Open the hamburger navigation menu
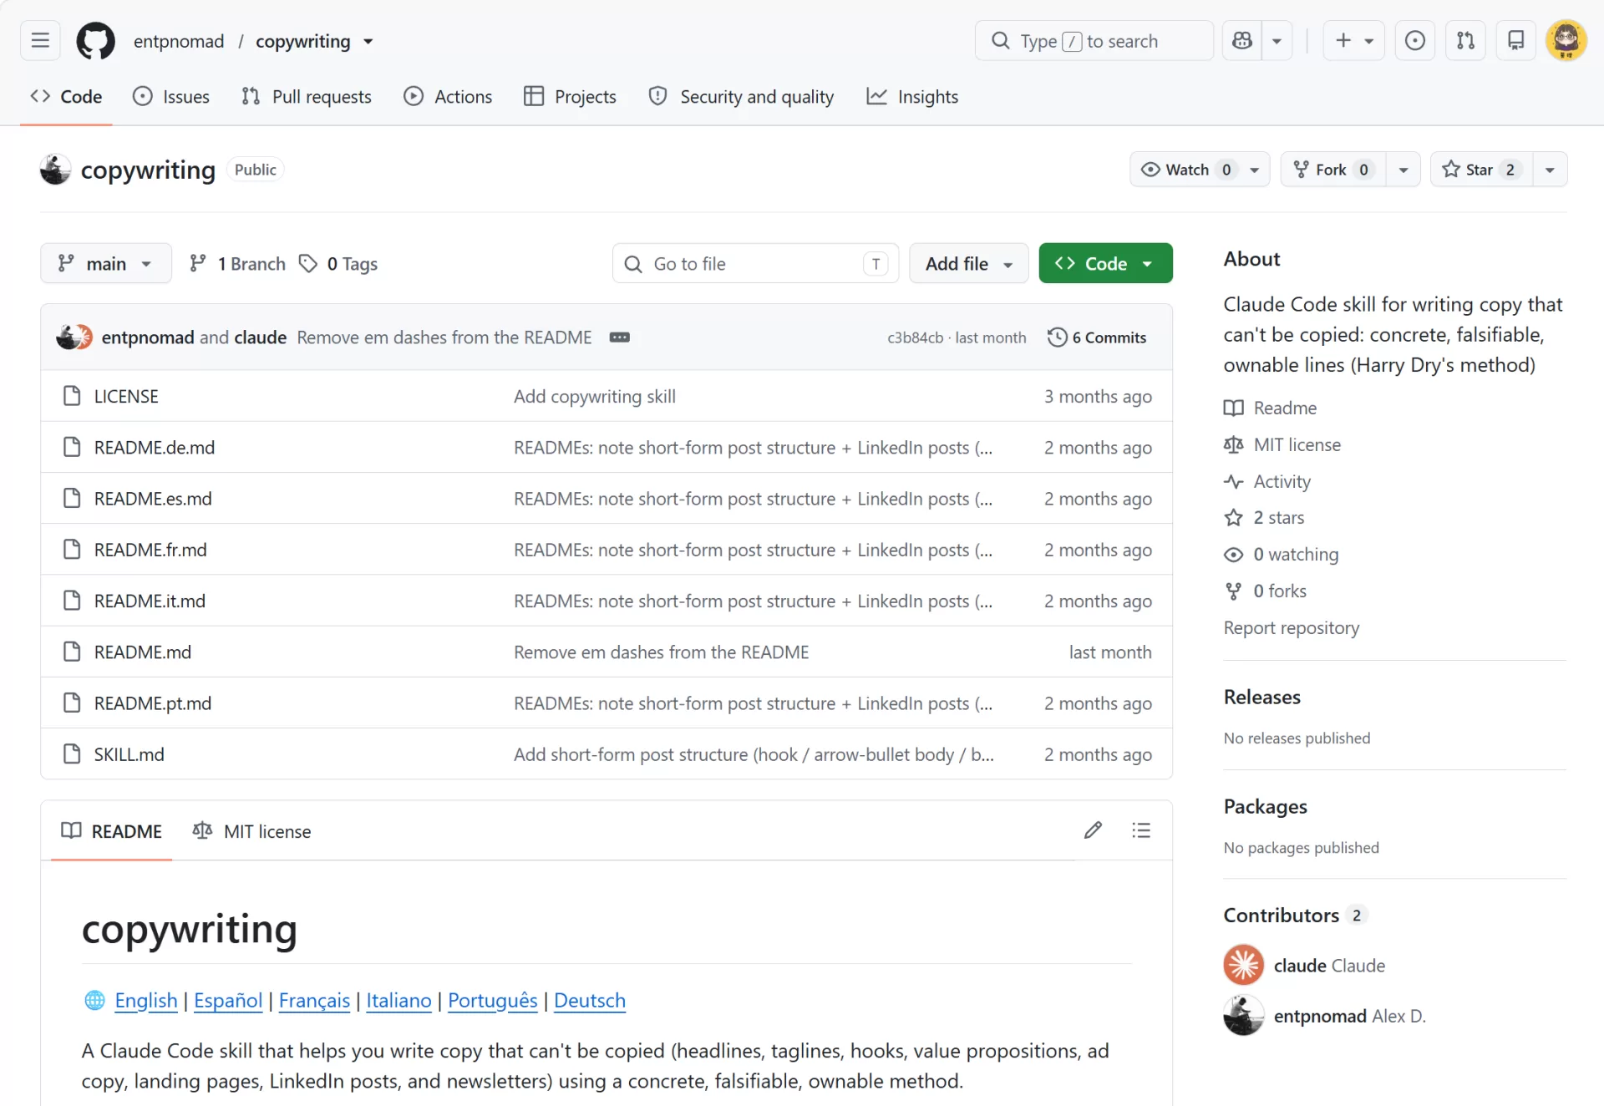This screenshot has width=1604, height=1106. click(40, 40)
